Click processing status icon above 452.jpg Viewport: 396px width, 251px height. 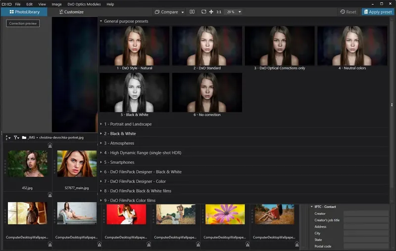click(x=50, y=146)
